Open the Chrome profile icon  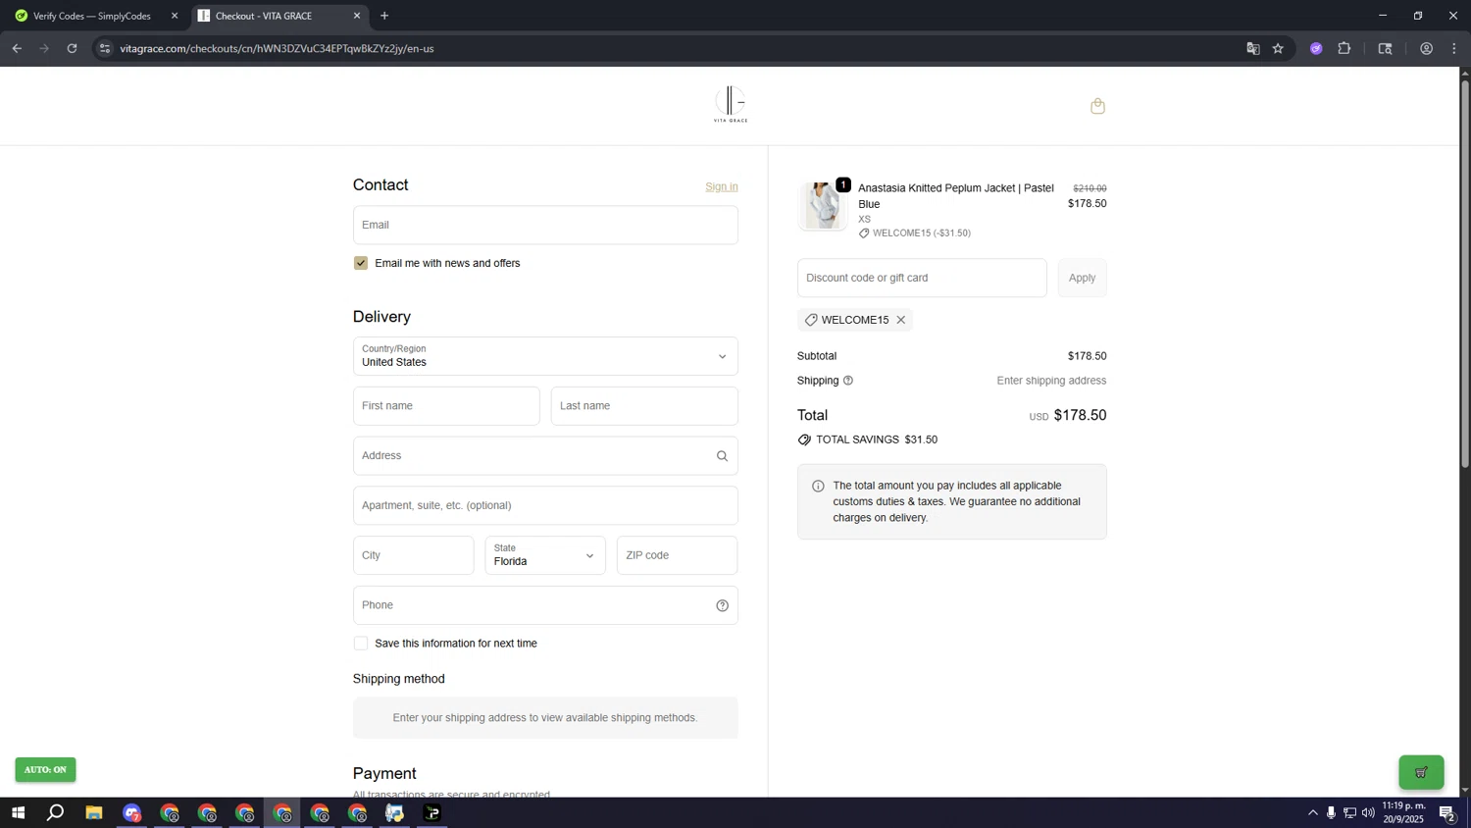coord(1426,48)
